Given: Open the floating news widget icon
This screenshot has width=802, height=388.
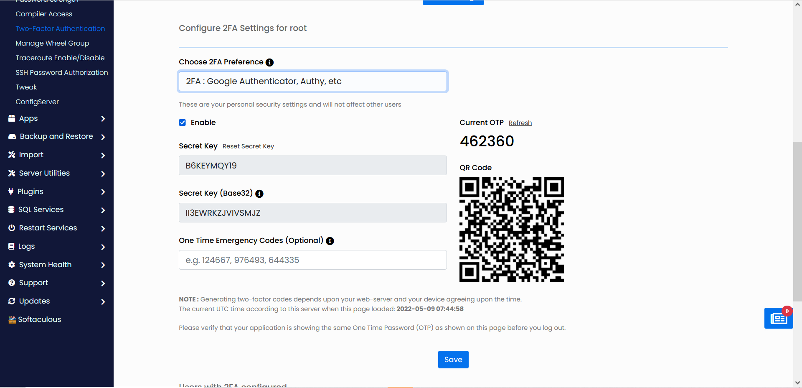Looking at the screenshot, I should [778, 319].
